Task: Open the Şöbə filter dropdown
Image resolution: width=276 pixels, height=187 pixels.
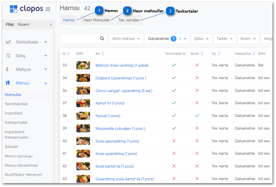Action: tap(202, 39)
